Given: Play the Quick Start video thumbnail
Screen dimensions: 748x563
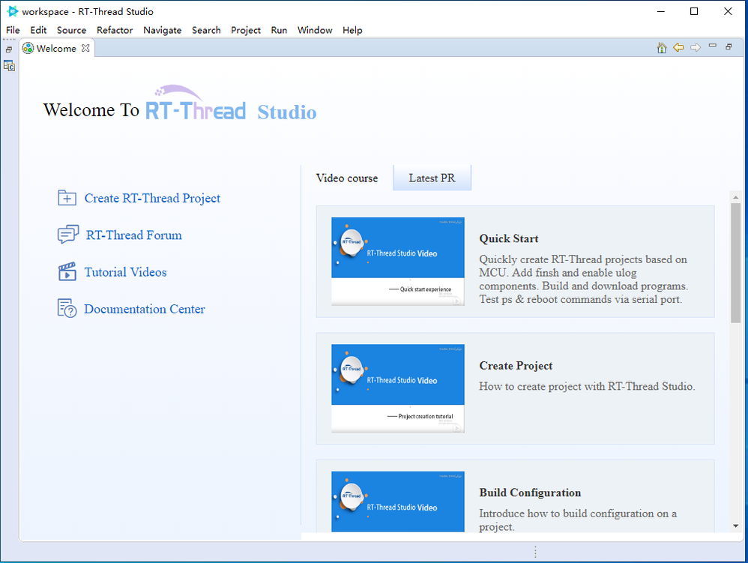Looking at the screenshot, I should click(398, 262).
